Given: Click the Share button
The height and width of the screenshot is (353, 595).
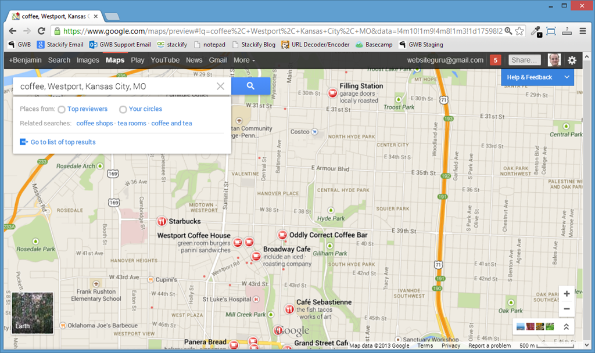Looking at the screenshot, I should 524,60.
